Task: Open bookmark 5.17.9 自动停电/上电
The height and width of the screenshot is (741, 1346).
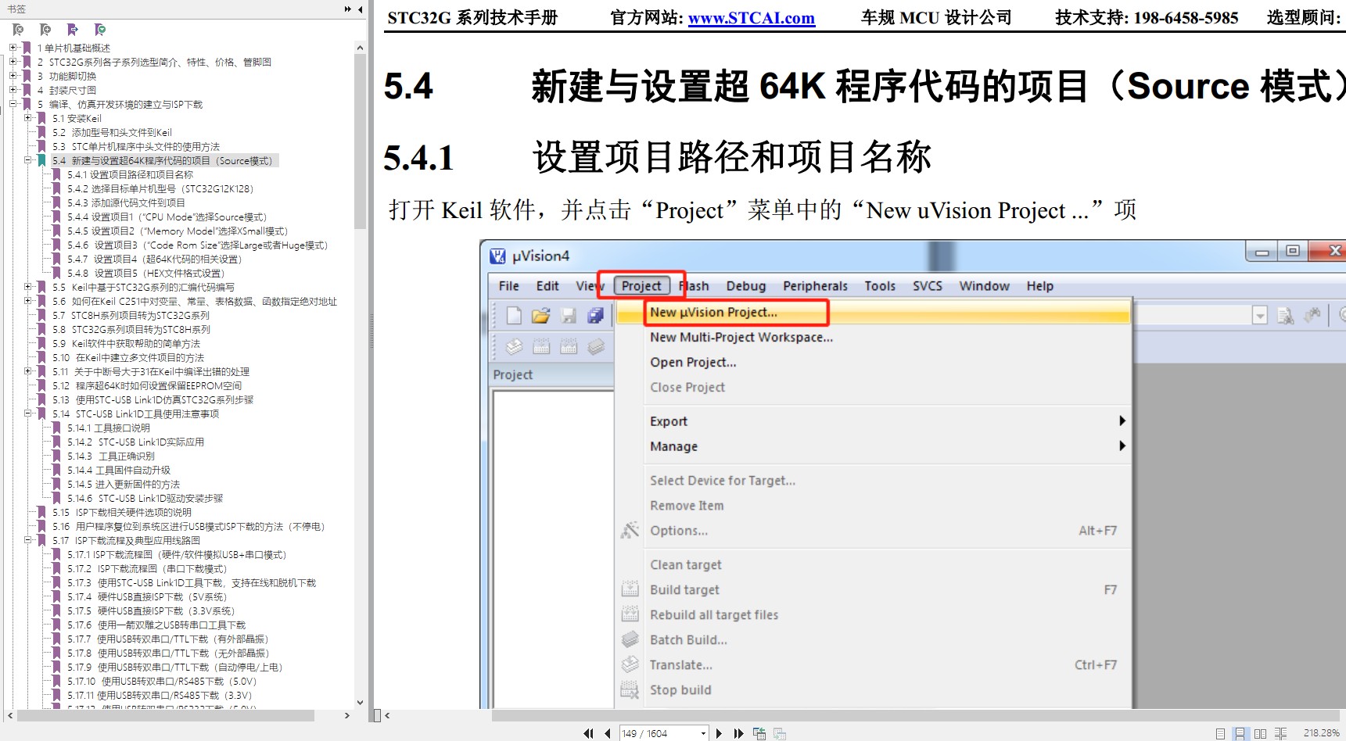Action: click(174, 668)
